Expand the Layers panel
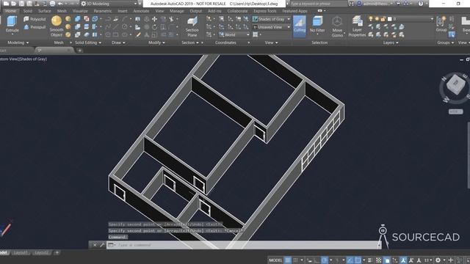The image size is (470, 264). point(391,43)
